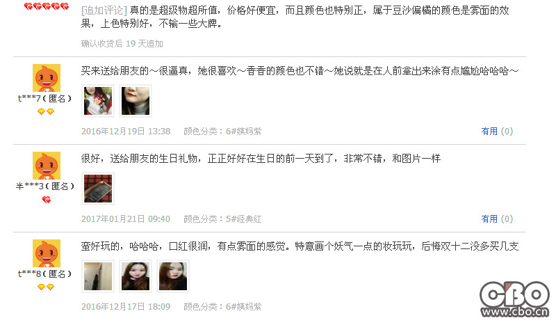Screen dimensions: 556x325
Task: Open third selfie thumbnail in t***8 review
Action: point(173,276)
